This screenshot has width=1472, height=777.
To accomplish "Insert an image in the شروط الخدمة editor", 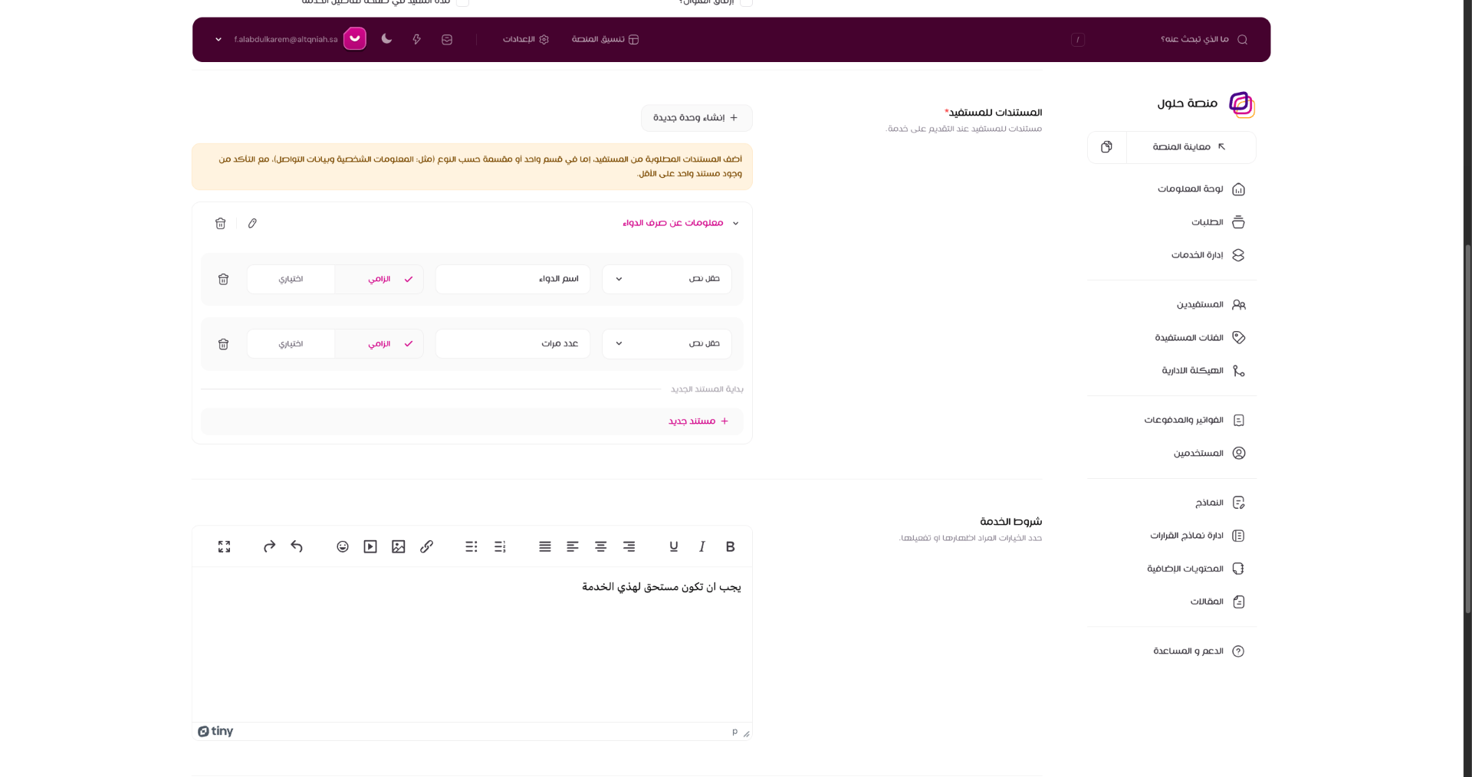I will pos(398,546).
